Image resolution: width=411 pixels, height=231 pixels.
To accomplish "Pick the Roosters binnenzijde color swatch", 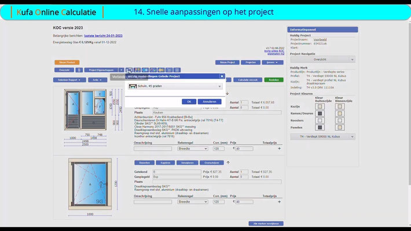I will click(x=340, y=121).
